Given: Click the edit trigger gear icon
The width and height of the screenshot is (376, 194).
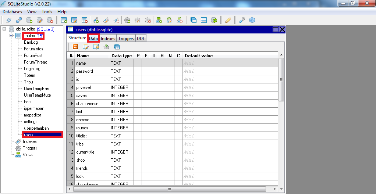Looking at the screenshot, I should point(138,20).
